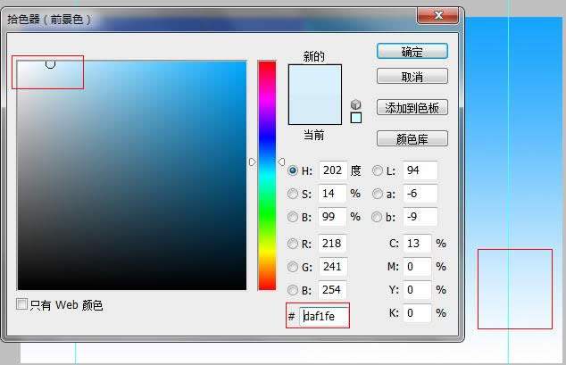The image size is (566, 365).
Task: Enable the 只有 Web 颜色 checkbox
Action: click(x=22, y=305)
